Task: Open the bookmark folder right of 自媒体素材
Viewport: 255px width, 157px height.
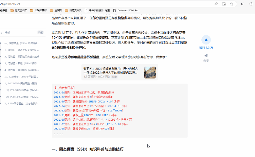Action: point(56,11)
